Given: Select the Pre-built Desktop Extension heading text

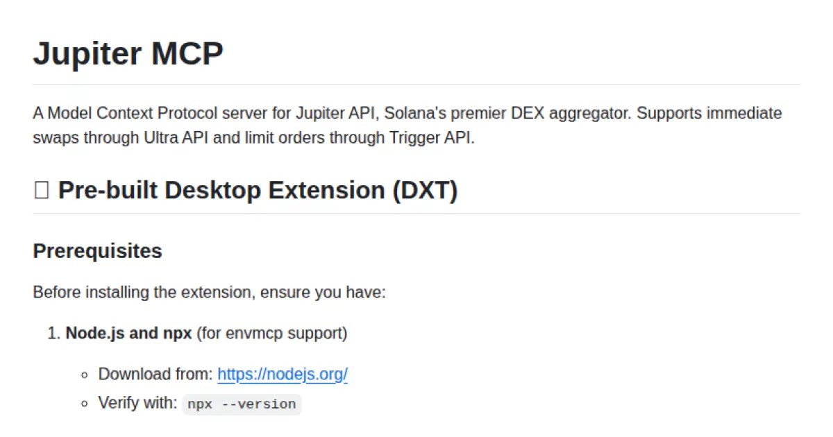Looking at the screenshot, I should [x=222, y=190].
